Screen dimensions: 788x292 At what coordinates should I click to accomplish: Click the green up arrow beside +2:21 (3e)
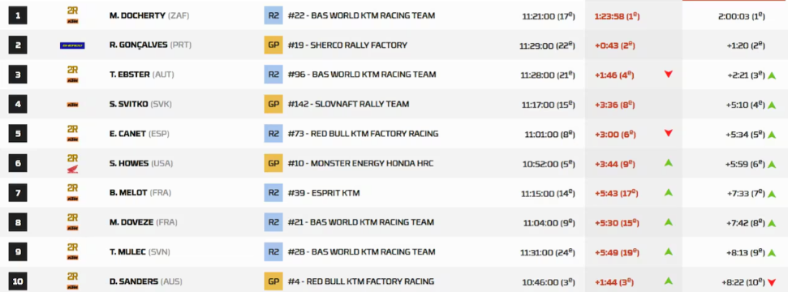pyautogui.click(x=772, y=75)
